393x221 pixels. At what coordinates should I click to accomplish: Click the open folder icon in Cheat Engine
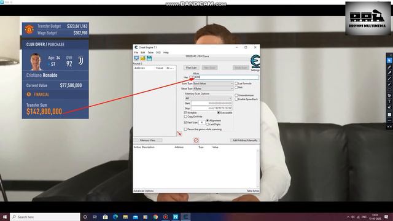point(143,58)
